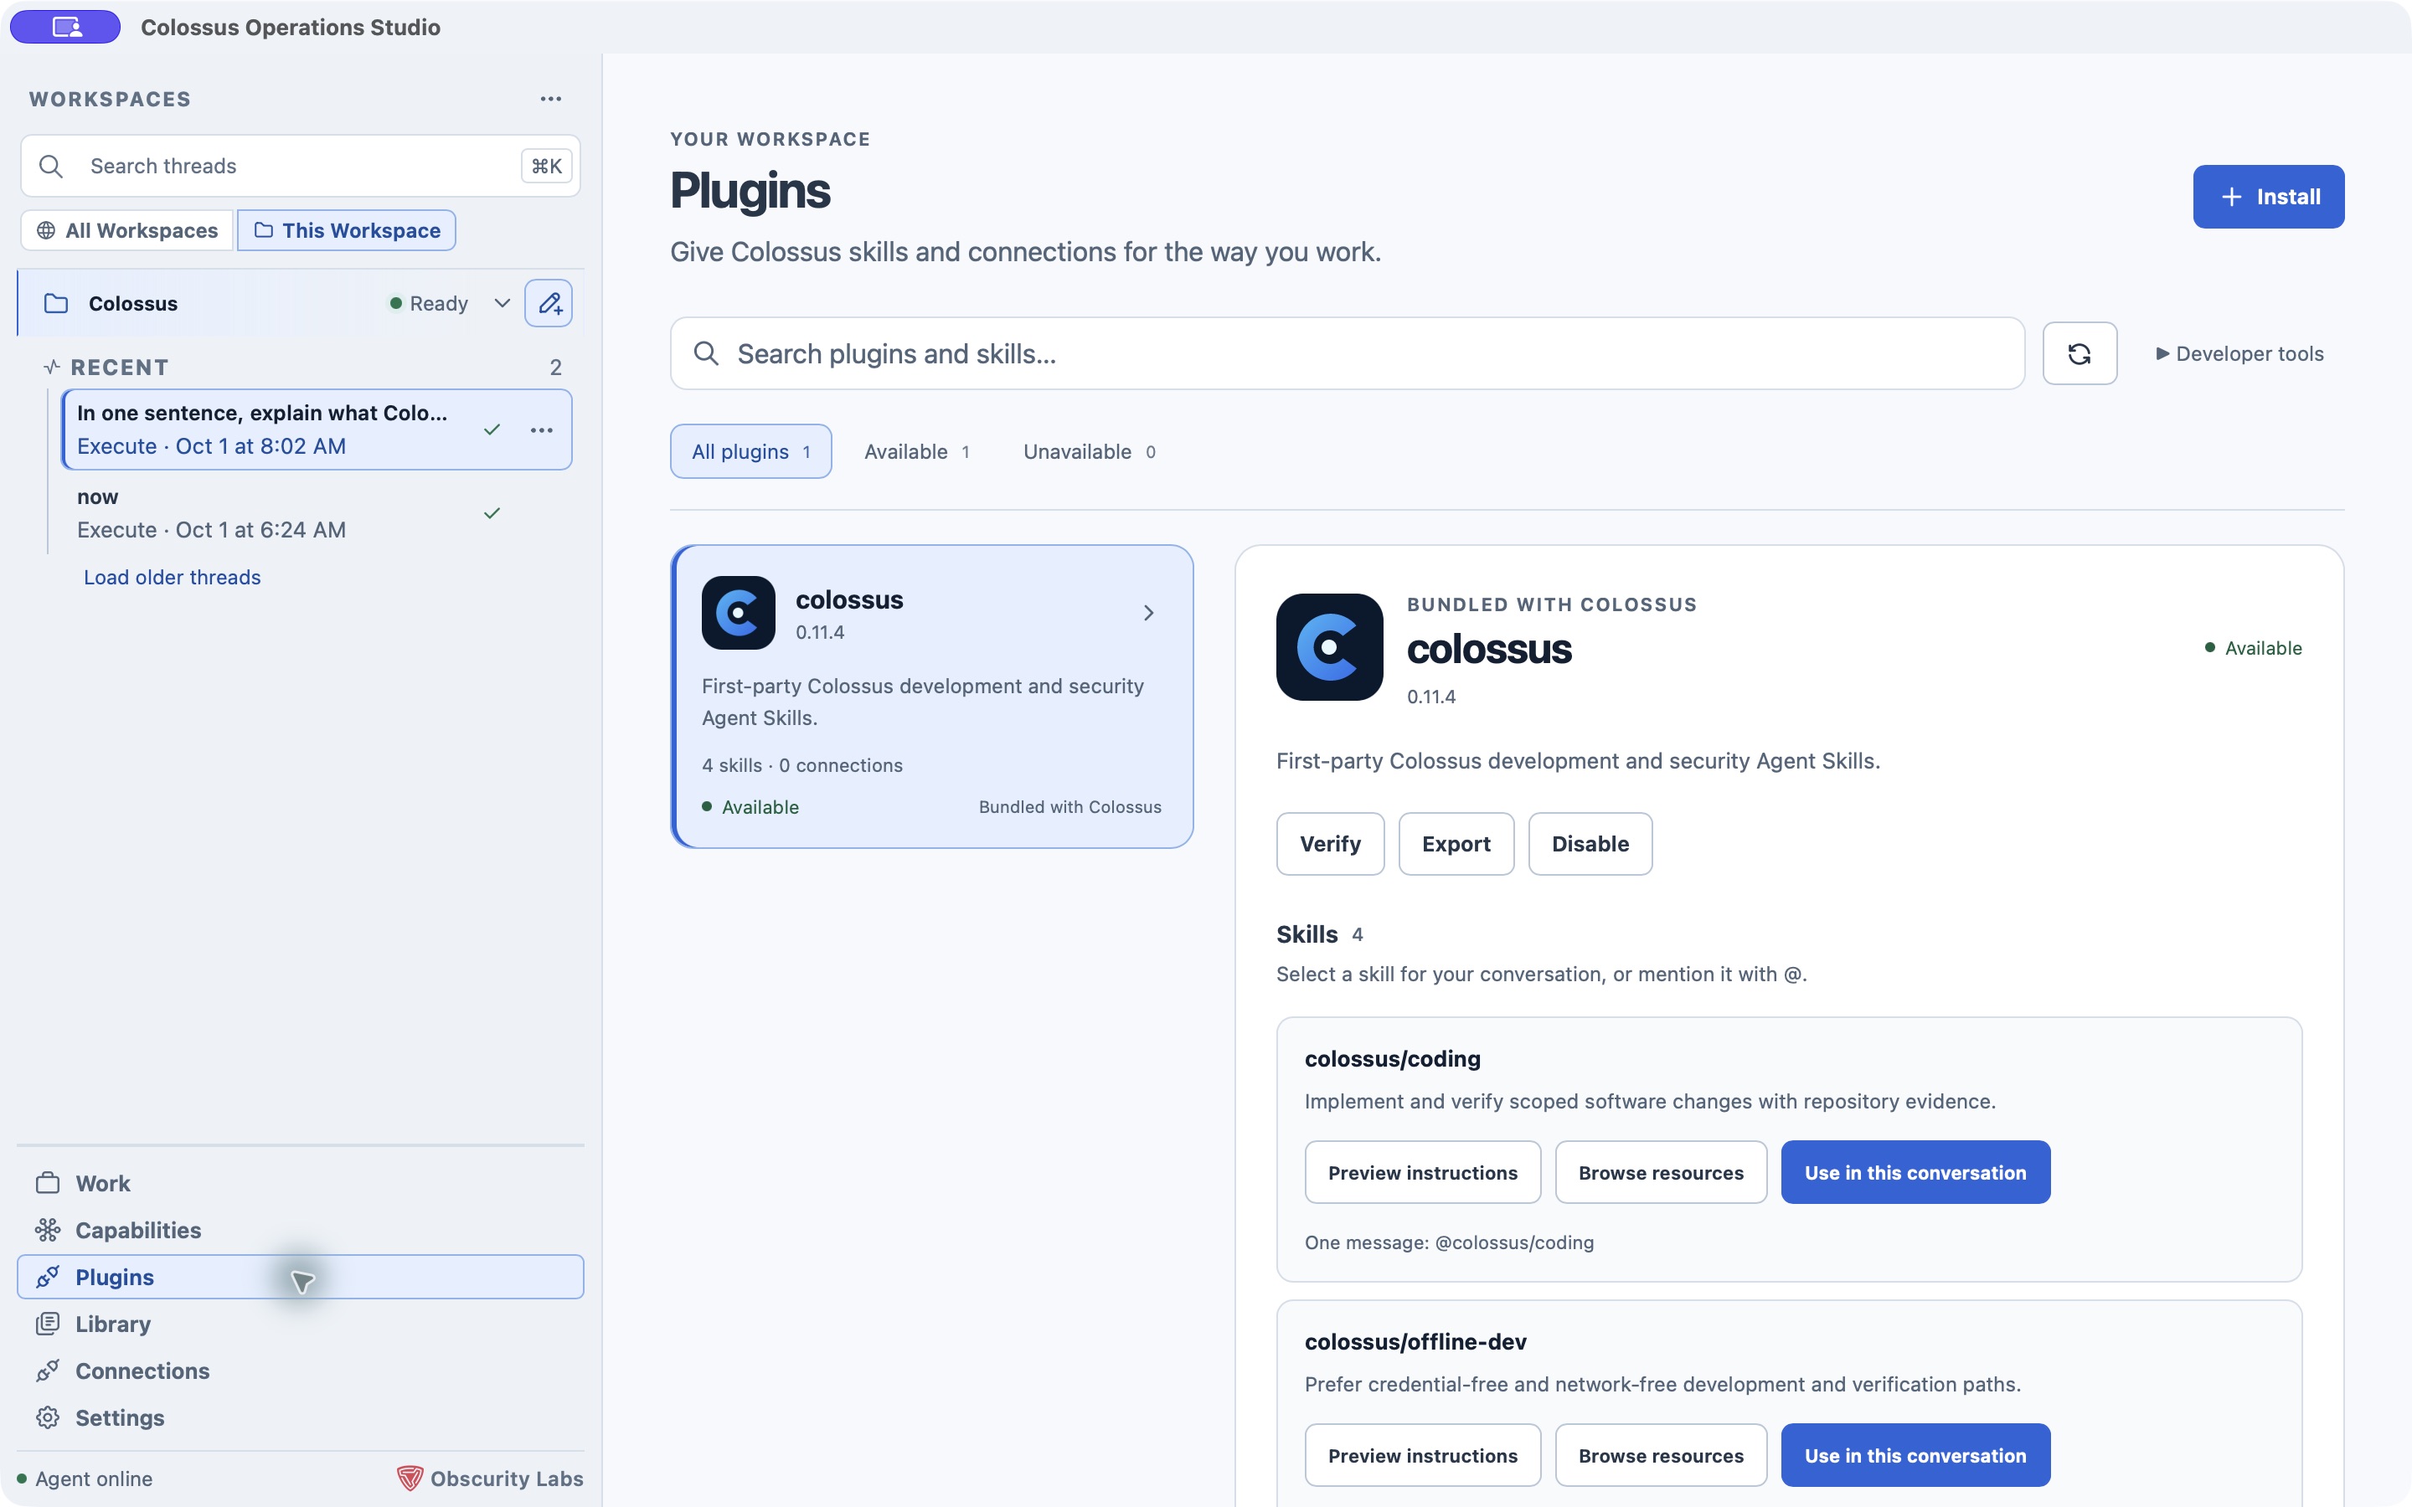Toggle the All Workspaces filter
Image resolution: width=2412 pixels, height=1507 pixels.
126,230
